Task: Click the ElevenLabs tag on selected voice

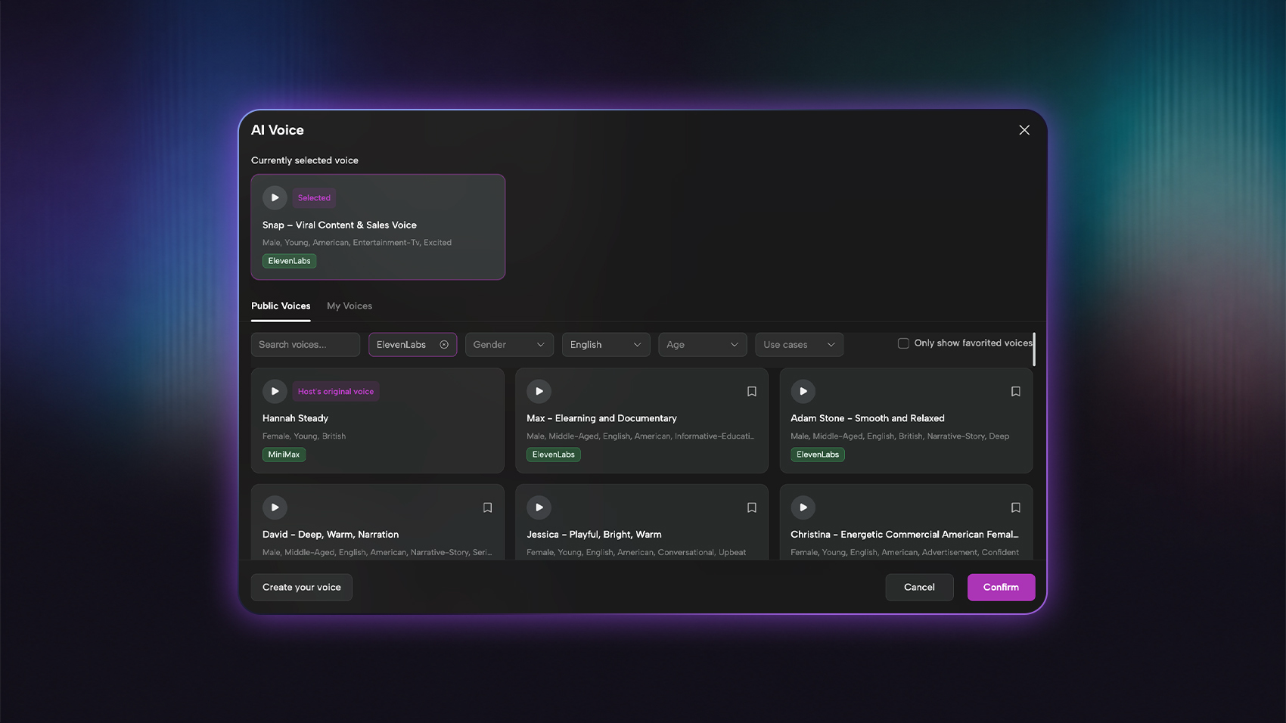Action: tap(289, 261)
